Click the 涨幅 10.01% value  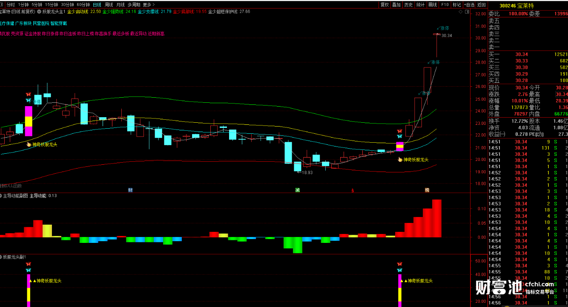[x=519, y=101]
